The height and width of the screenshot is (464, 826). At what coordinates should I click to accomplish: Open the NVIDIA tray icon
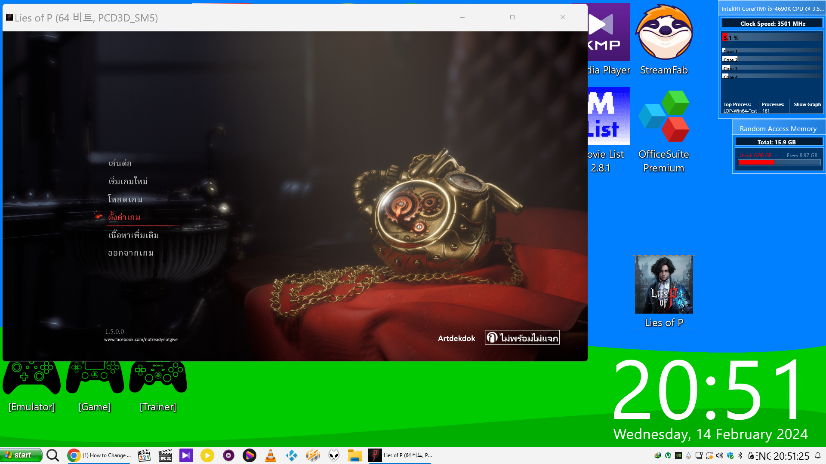pyautogui.click(x=678, y=455)
